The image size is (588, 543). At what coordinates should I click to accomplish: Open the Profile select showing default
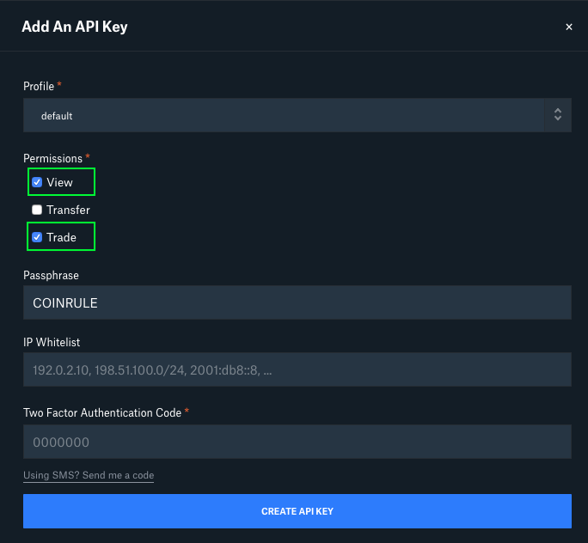(x=297, y=115)
